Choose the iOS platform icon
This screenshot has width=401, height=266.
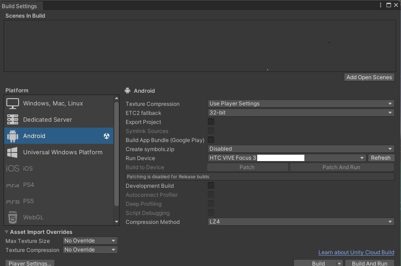(x=13, y=168)
